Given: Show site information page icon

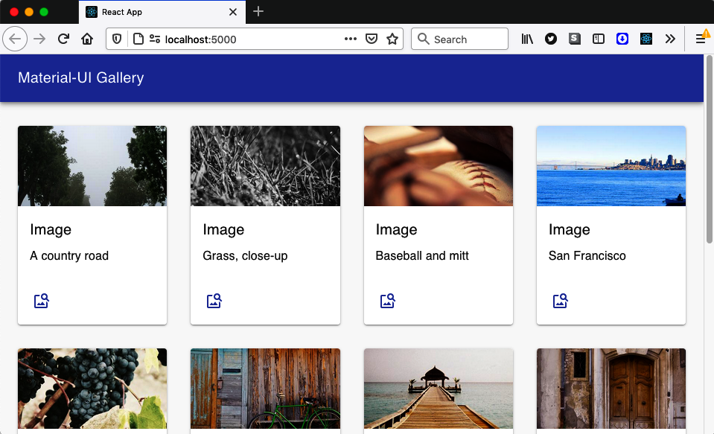Looking at the screenshot, I should click(x=138, y=39).
